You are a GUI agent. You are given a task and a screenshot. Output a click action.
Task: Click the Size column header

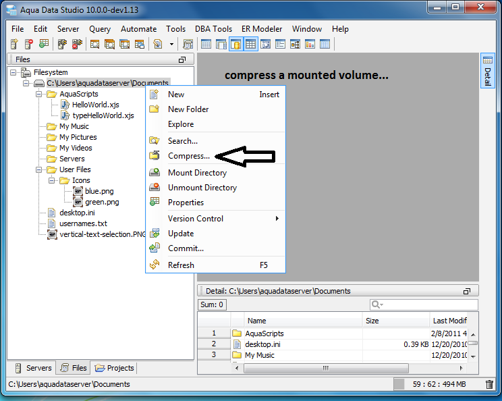click(396, 321)
